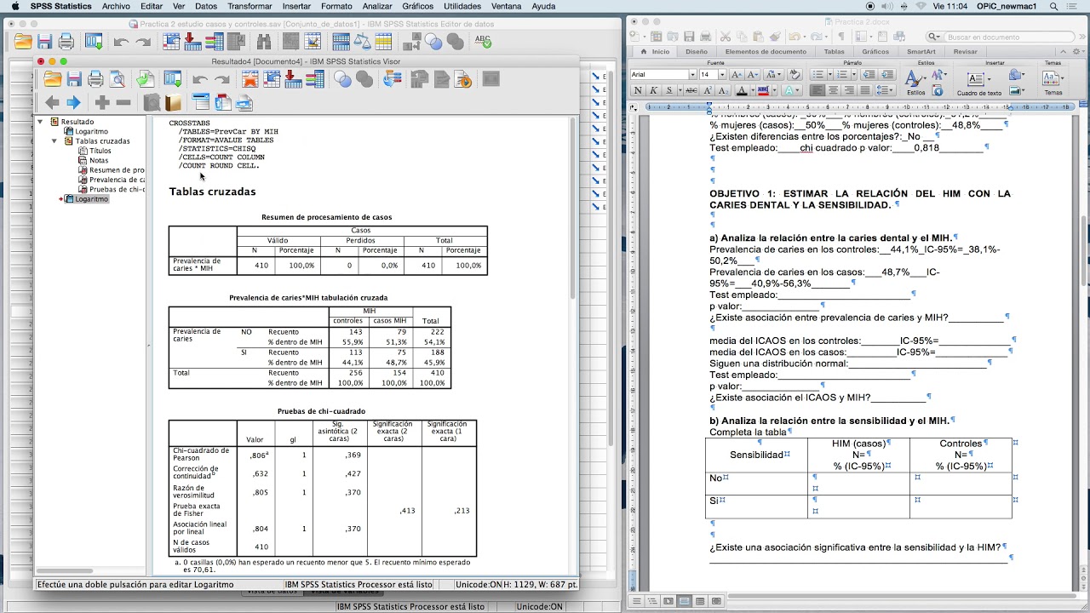Click Estilos button in Word ribbon

(915, 81)
